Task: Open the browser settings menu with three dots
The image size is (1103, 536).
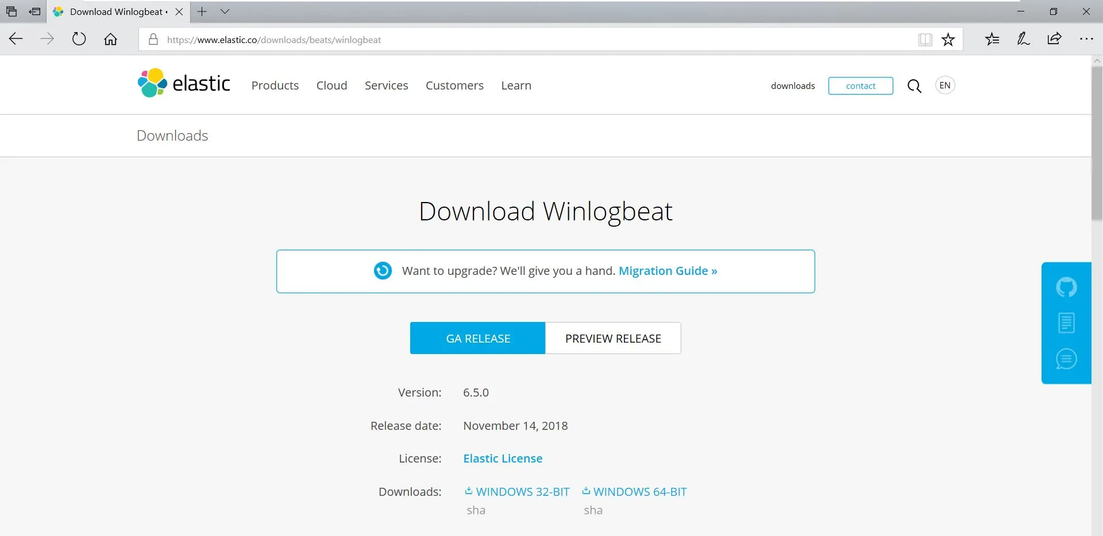Action: 1087,39
